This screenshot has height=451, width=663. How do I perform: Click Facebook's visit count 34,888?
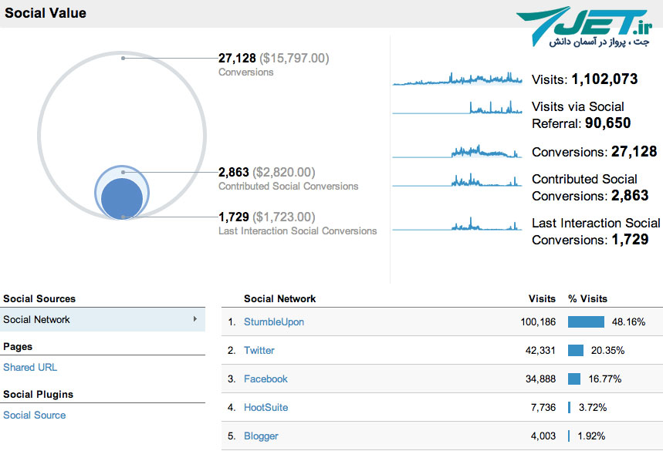[x=540, y=379]
